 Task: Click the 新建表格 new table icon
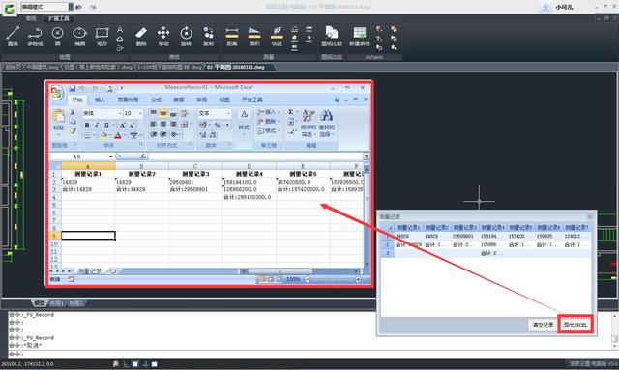pos(359,36)
